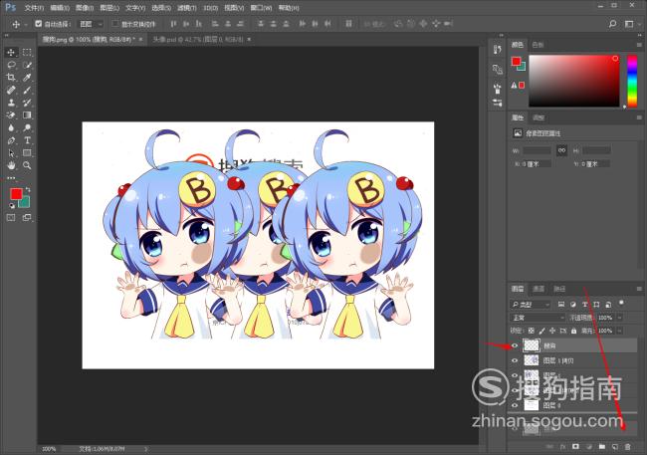Add a layer mask icon
Viewport: 647px width, 455px height.
pos(575,446)
